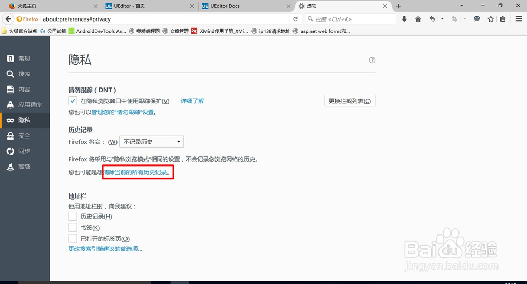Screen dimensions: 527x284
Task: Enable 历史记录 address bar suggestion checkbox
Action: coord(73,216)
